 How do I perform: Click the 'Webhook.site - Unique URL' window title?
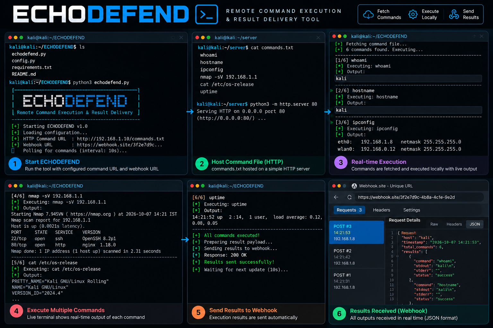386,186
